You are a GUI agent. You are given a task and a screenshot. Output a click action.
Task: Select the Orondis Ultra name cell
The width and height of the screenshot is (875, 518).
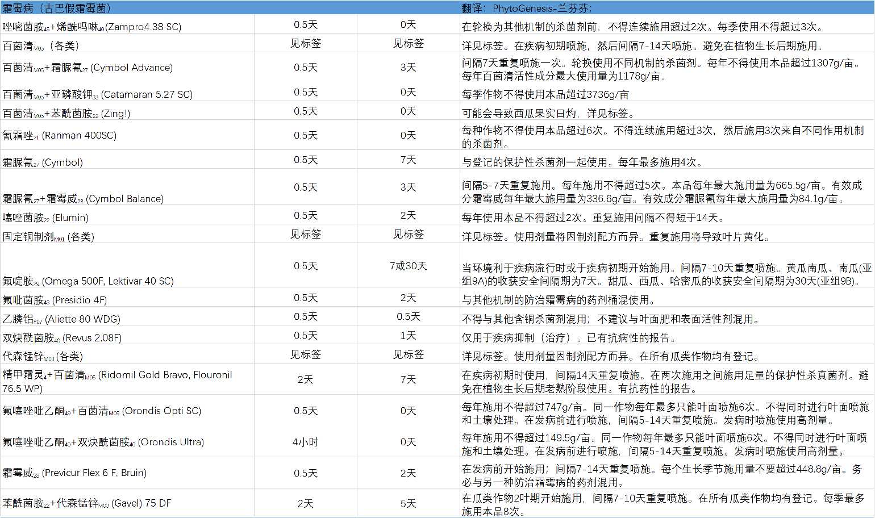click(103, 442)
